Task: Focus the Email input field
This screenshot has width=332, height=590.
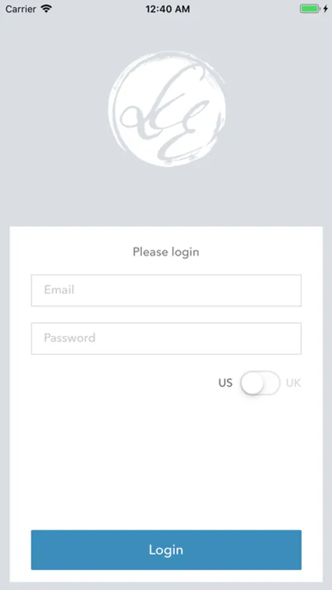Action: click(166, 290)
